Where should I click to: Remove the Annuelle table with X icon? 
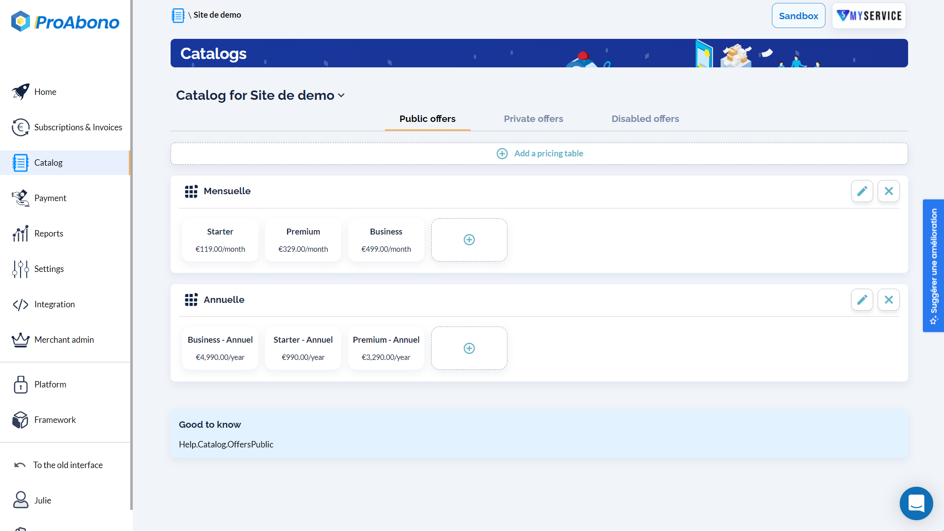pyautogui.click(x=888, y=300)
